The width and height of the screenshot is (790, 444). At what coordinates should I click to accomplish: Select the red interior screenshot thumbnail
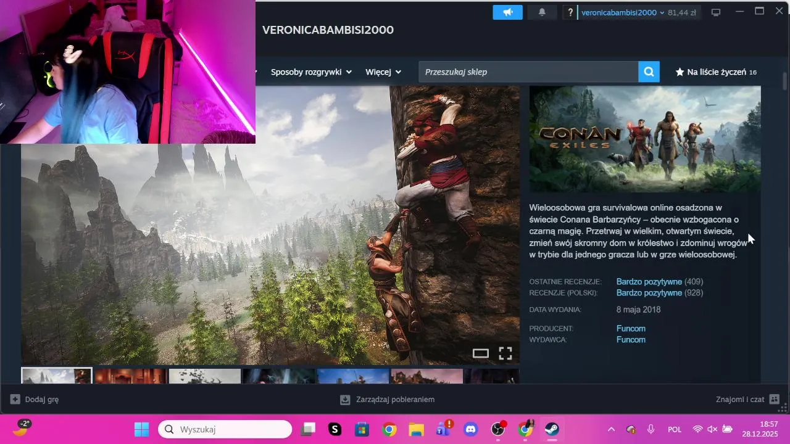pos(130,376)
